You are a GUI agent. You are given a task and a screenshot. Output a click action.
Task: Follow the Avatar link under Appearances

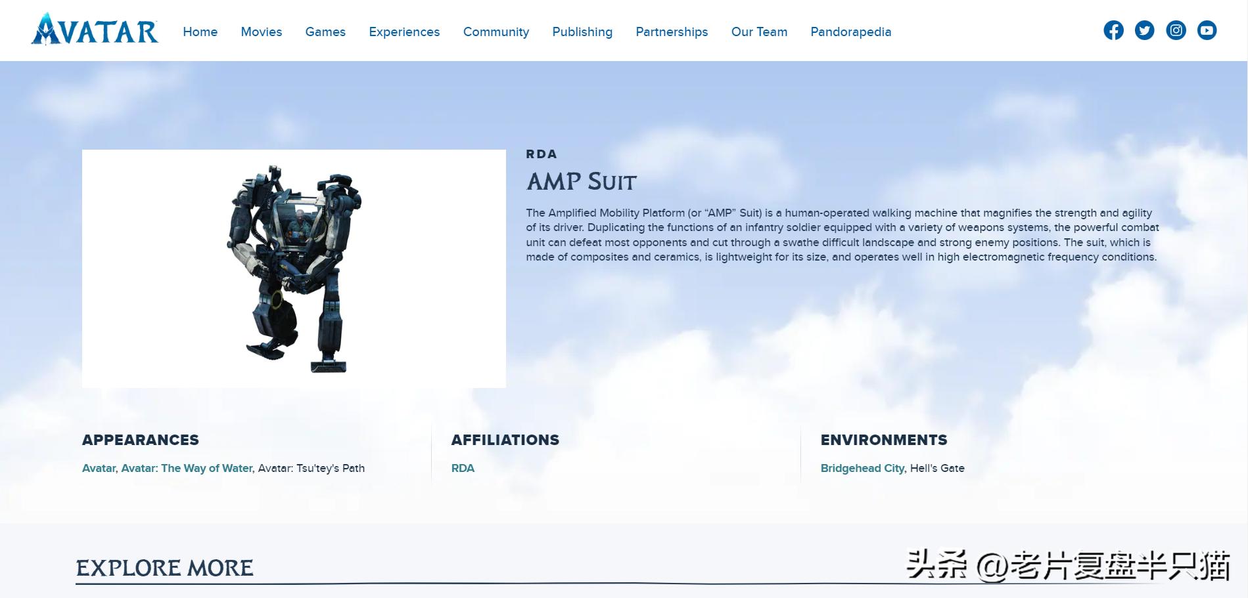click(x=99, y=468)
